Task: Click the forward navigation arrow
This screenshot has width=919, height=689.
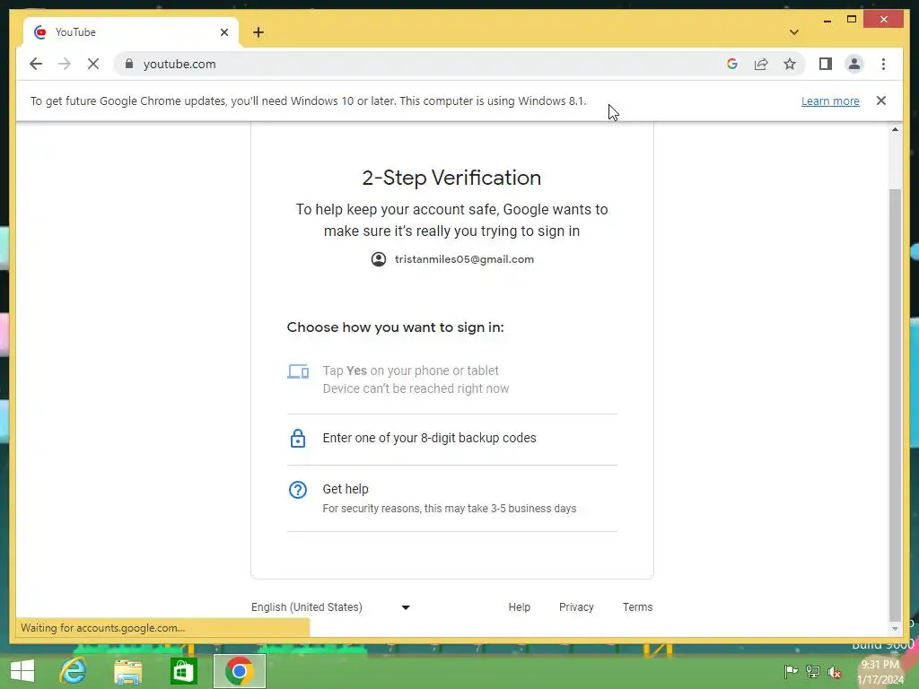Action: click(65, 64)
